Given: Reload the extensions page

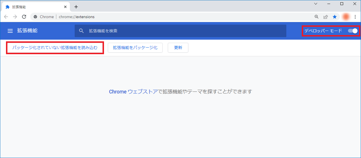Looking at the screenshot, I should pos(24,17).
